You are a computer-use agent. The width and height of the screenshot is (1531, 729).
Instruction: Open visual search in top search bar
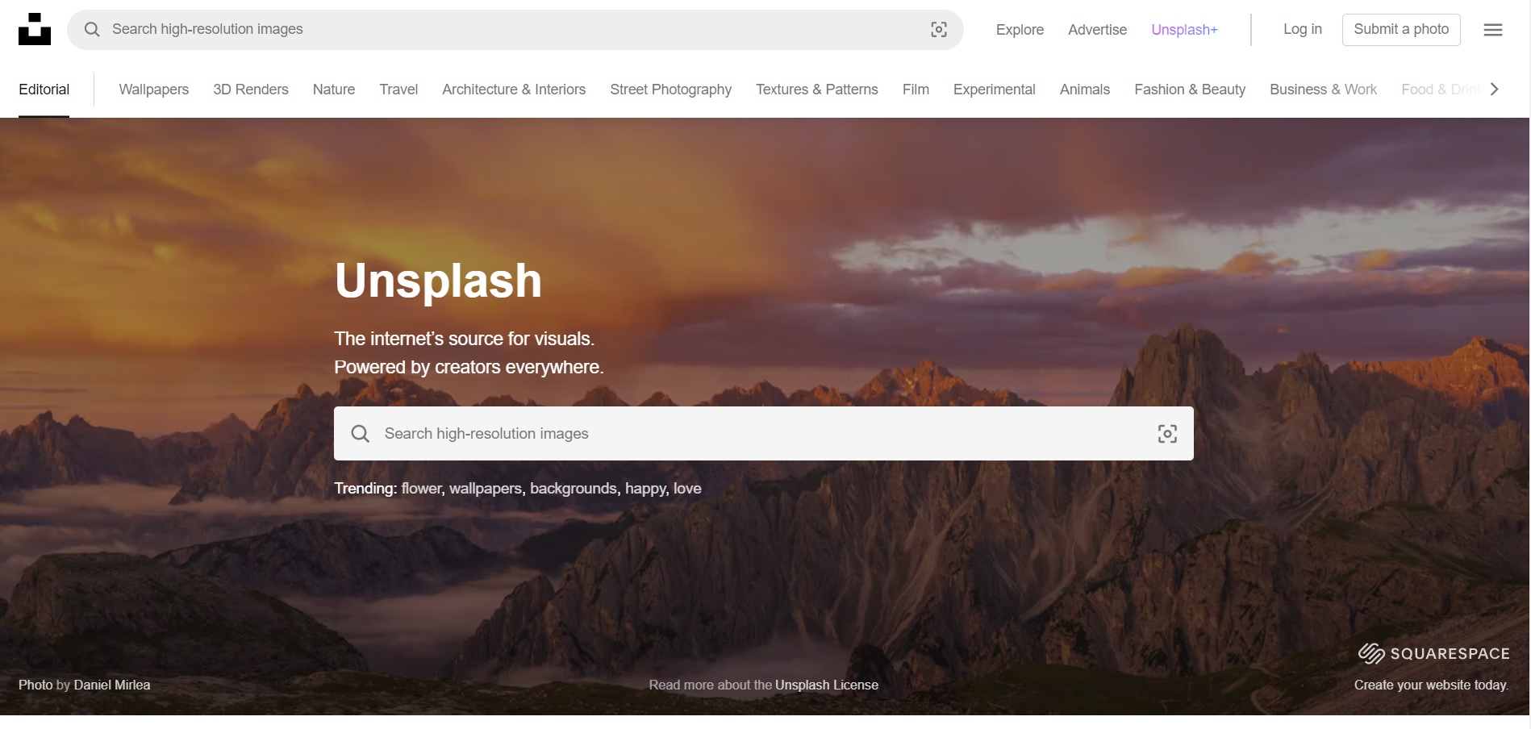tap(939, 30)
